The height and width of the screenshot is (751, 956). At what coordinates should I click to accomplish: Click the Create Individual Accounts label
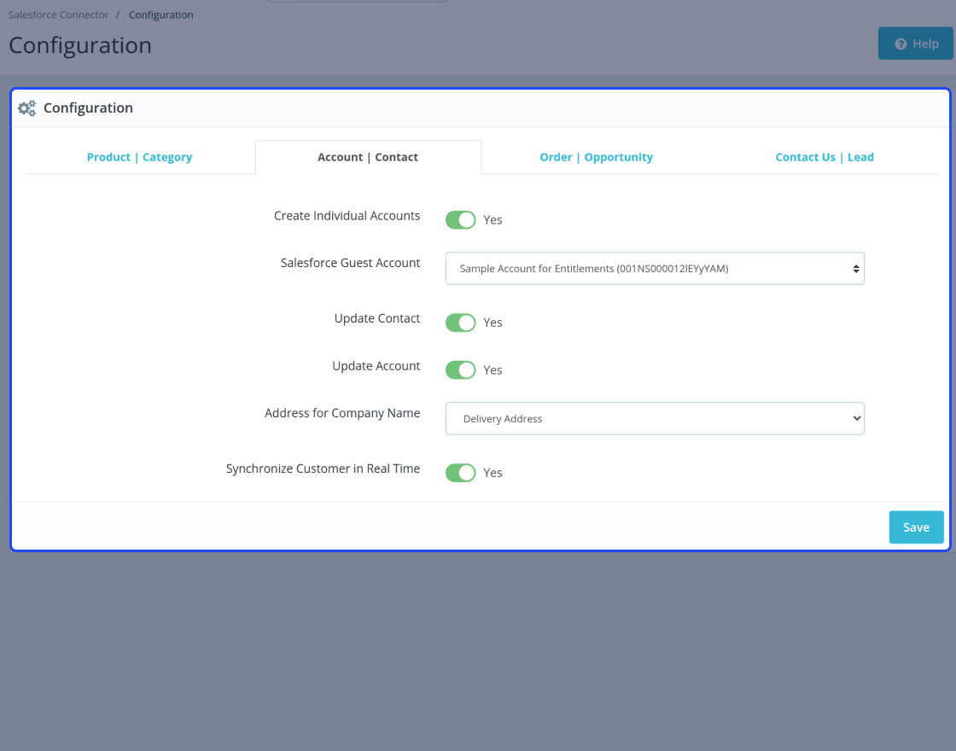pyautogui.click(x=347, y=216)
